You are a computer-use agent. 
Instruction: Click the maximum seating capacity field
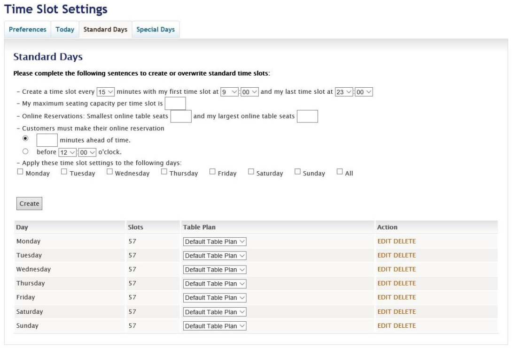click(x=175, y=104)
